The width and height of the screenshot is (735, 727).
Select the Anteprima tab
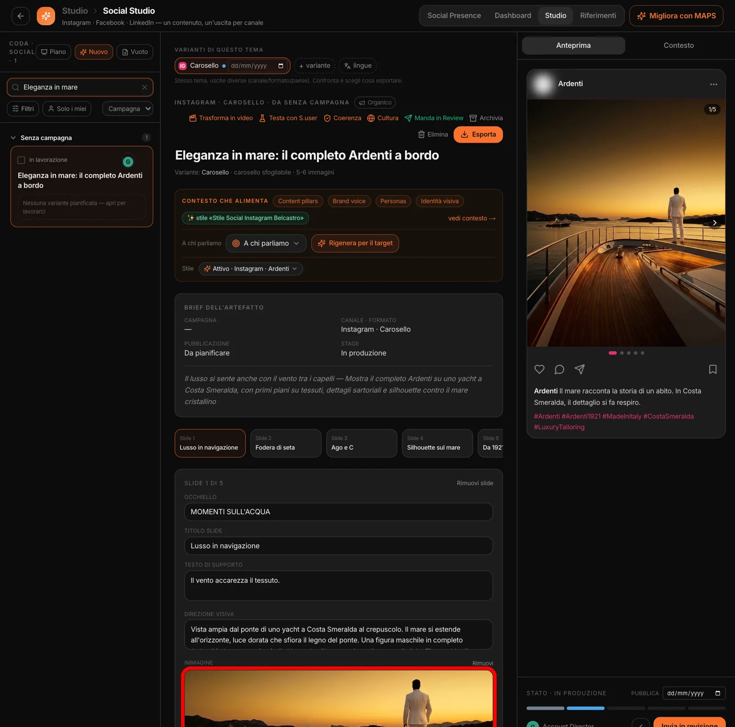[573, 45]
